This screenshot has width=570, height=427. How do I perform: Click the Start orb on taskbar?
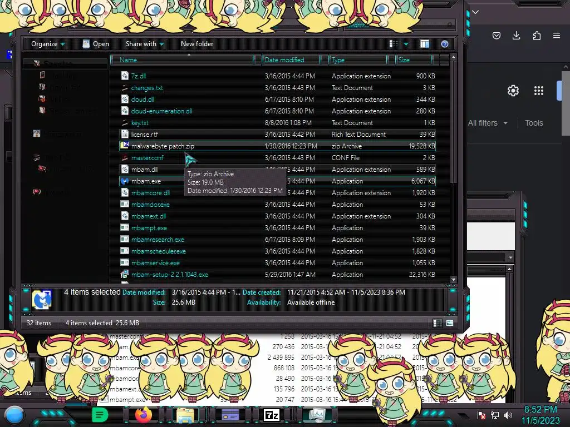coord(14,415)
